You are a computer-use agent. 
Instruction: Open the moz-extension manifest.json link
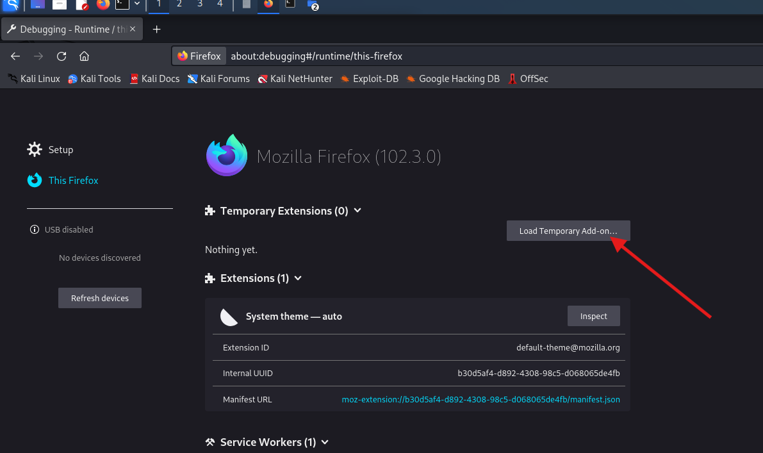point(480,399)
